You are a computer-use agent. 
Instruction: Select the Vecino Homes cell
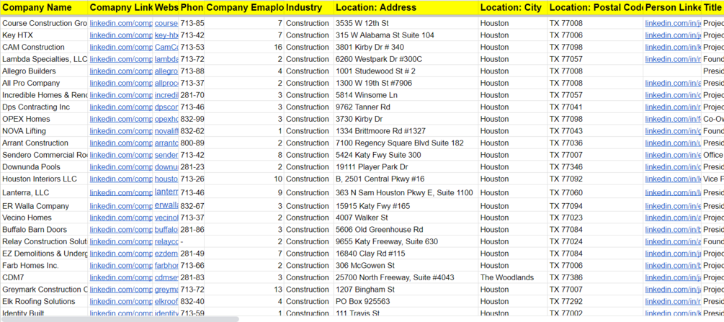tap(44, 218)
